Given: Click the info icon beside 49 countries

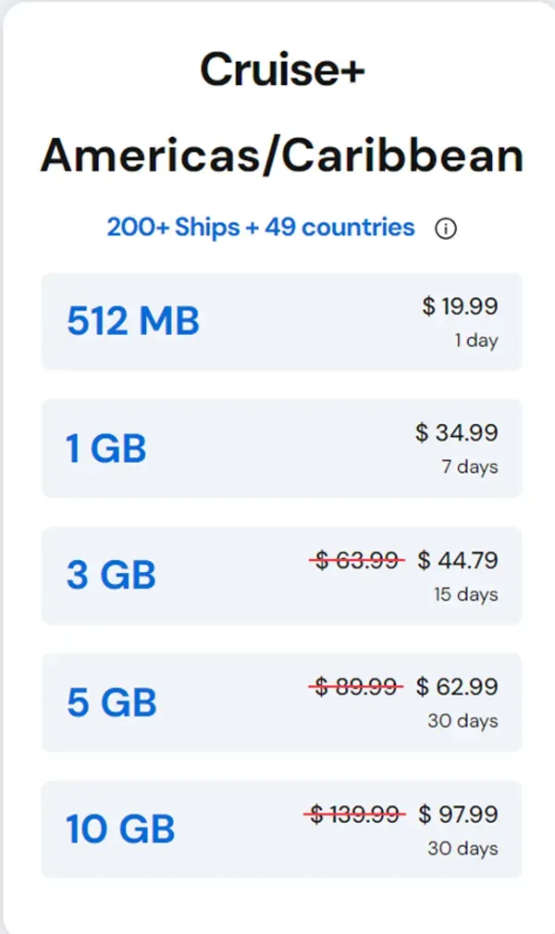Looking at the screenshot, I should 446,228.
